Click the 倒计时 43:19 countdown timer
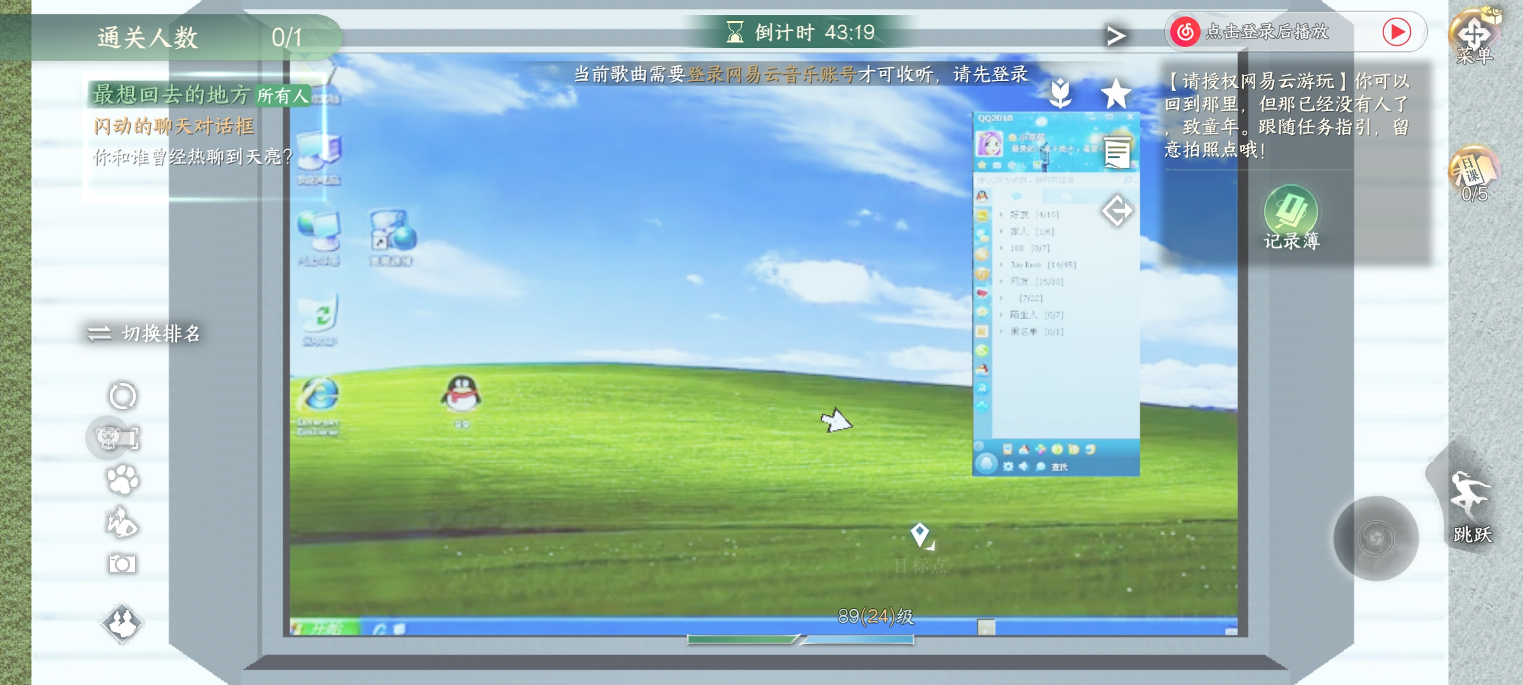Screen dimensions: 1523x685 (801, 32)
